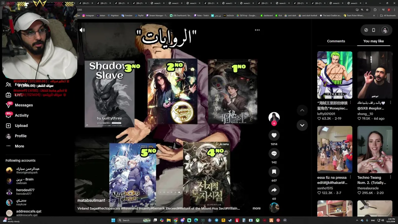
Task: Bookmark this page with the star icon
Action: 367,10
